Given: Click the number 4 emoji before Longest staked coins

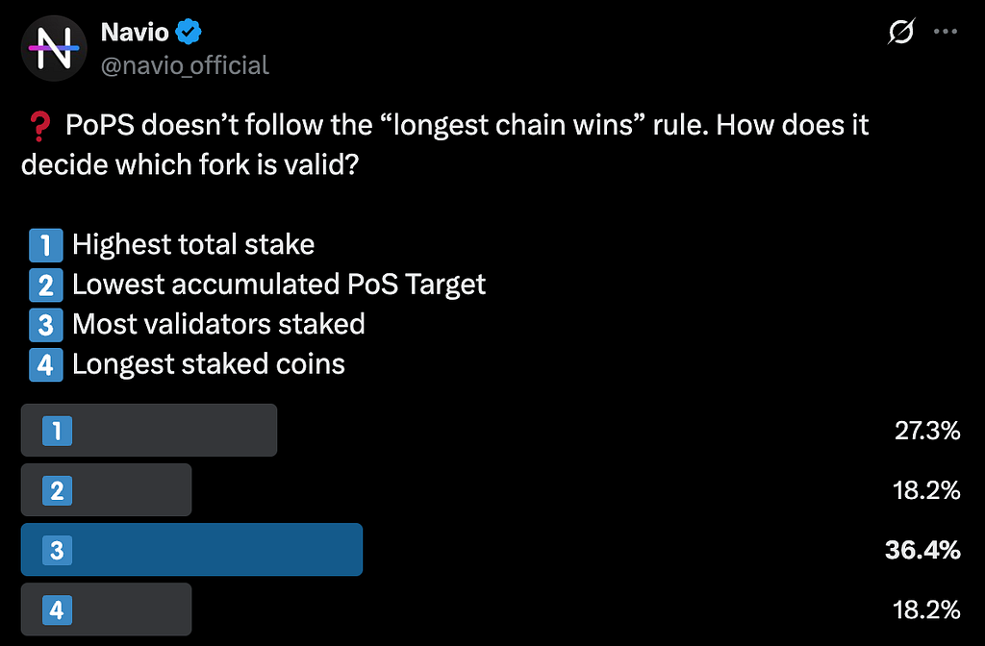Looking at the screenshot, I should [46, 364].
